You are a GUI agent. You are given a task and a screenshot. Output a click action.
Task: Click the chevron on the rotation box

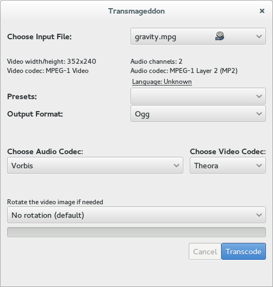[x=259, y=215]
